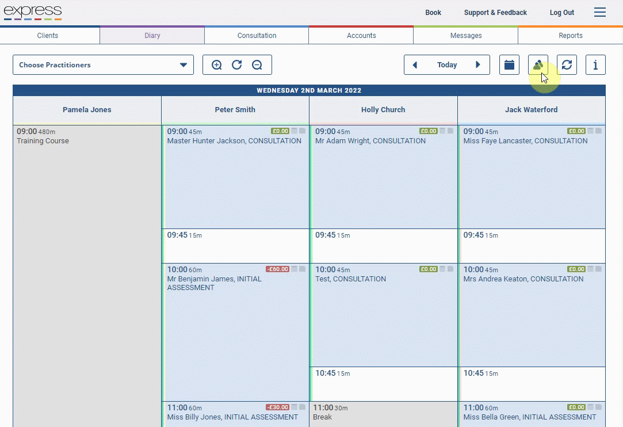Click the document icon on Andrea Keaton appointment

click(599, 269)
